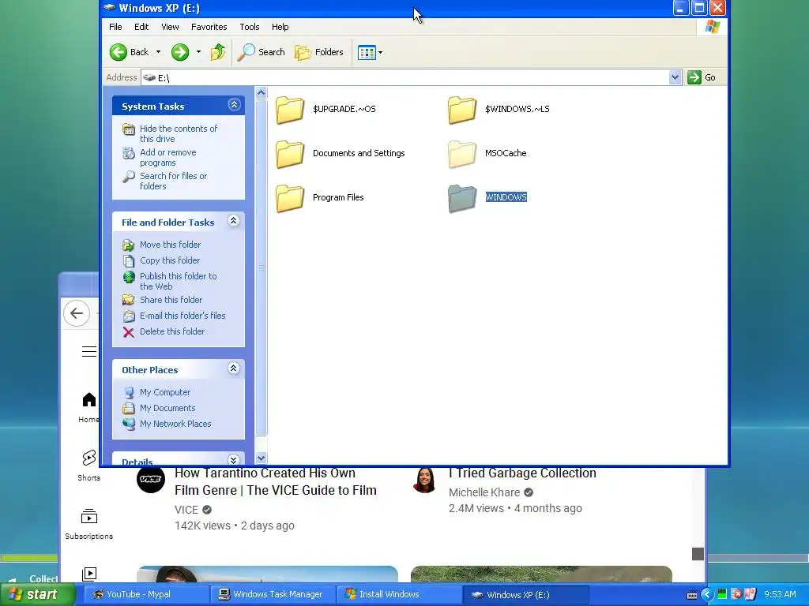Open the View menu
This screenshot has width=809, height=606.
[x=170, y=27]
